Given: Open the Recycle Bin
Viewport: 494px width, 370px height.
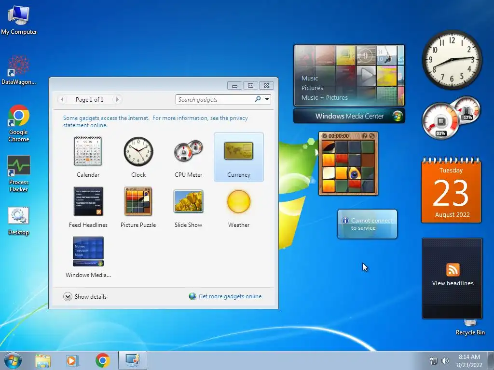Looking at the screenshot, I should (x=470, y=327).
